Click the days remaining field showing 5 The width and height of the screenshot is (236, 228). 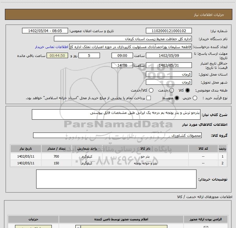pyautogui.click(x=89, y=55)
